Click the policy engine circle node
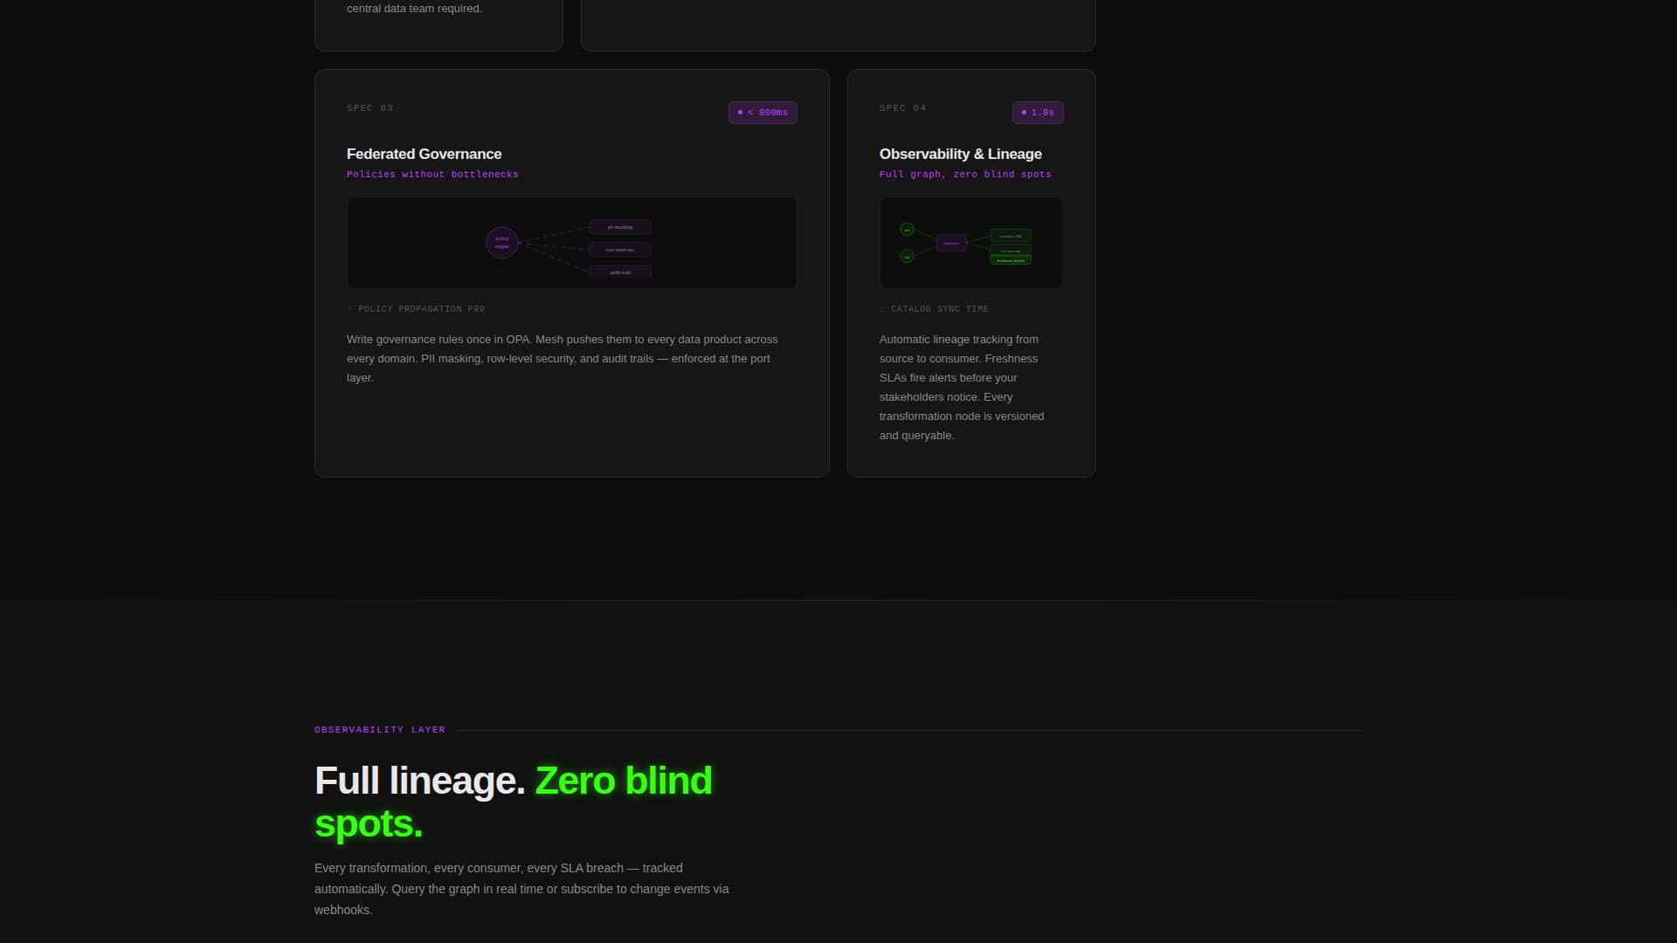The width and height of the screenshot is (1677, 943). 502,243
